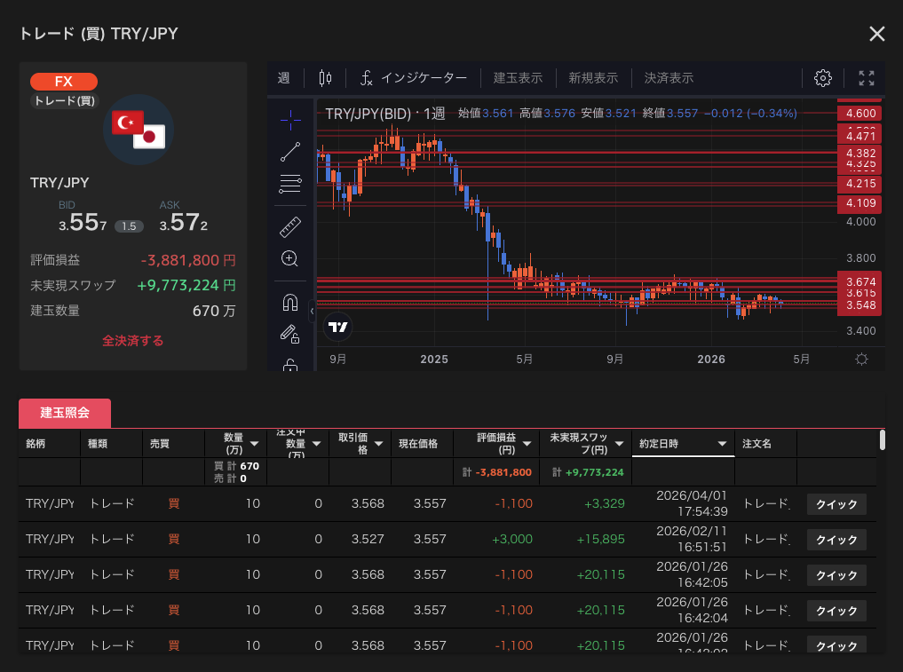Image resolution: width=903 pixels, height=672 pixels.
Task: Open chart settings gear icon
Action: (x=822, y=78)
